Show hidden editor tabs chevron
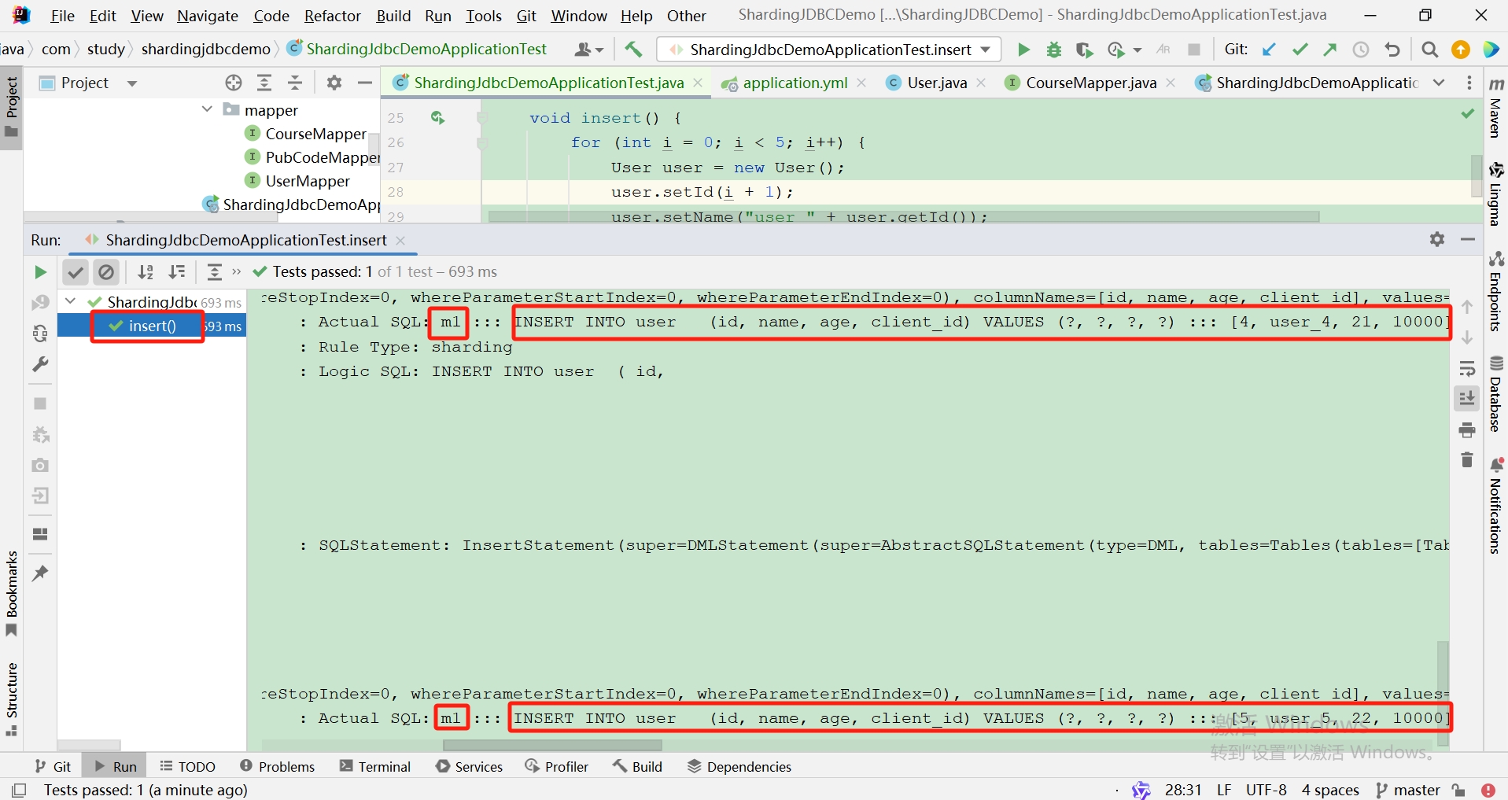 (1439, 83)
